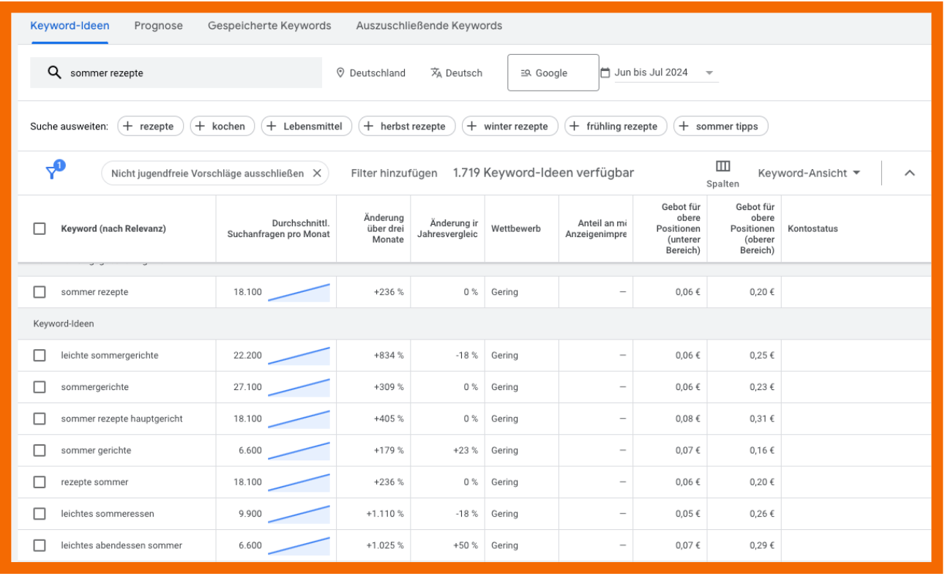Open the Keyword-Ansicht dropdown
The width and height of the screenshot is (945, 576).
(809, 173)
